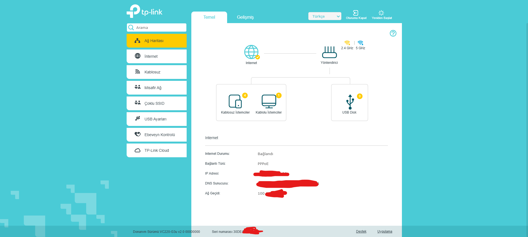The height and width of the screenshot is (237, 528).
Task: Click the wireless clients count badge 4
Action: coord(245,95)
